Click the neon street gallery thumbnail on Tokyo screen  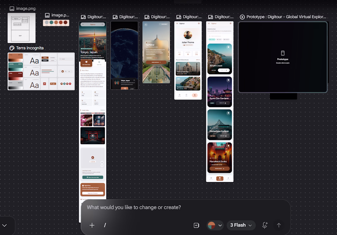99,120
